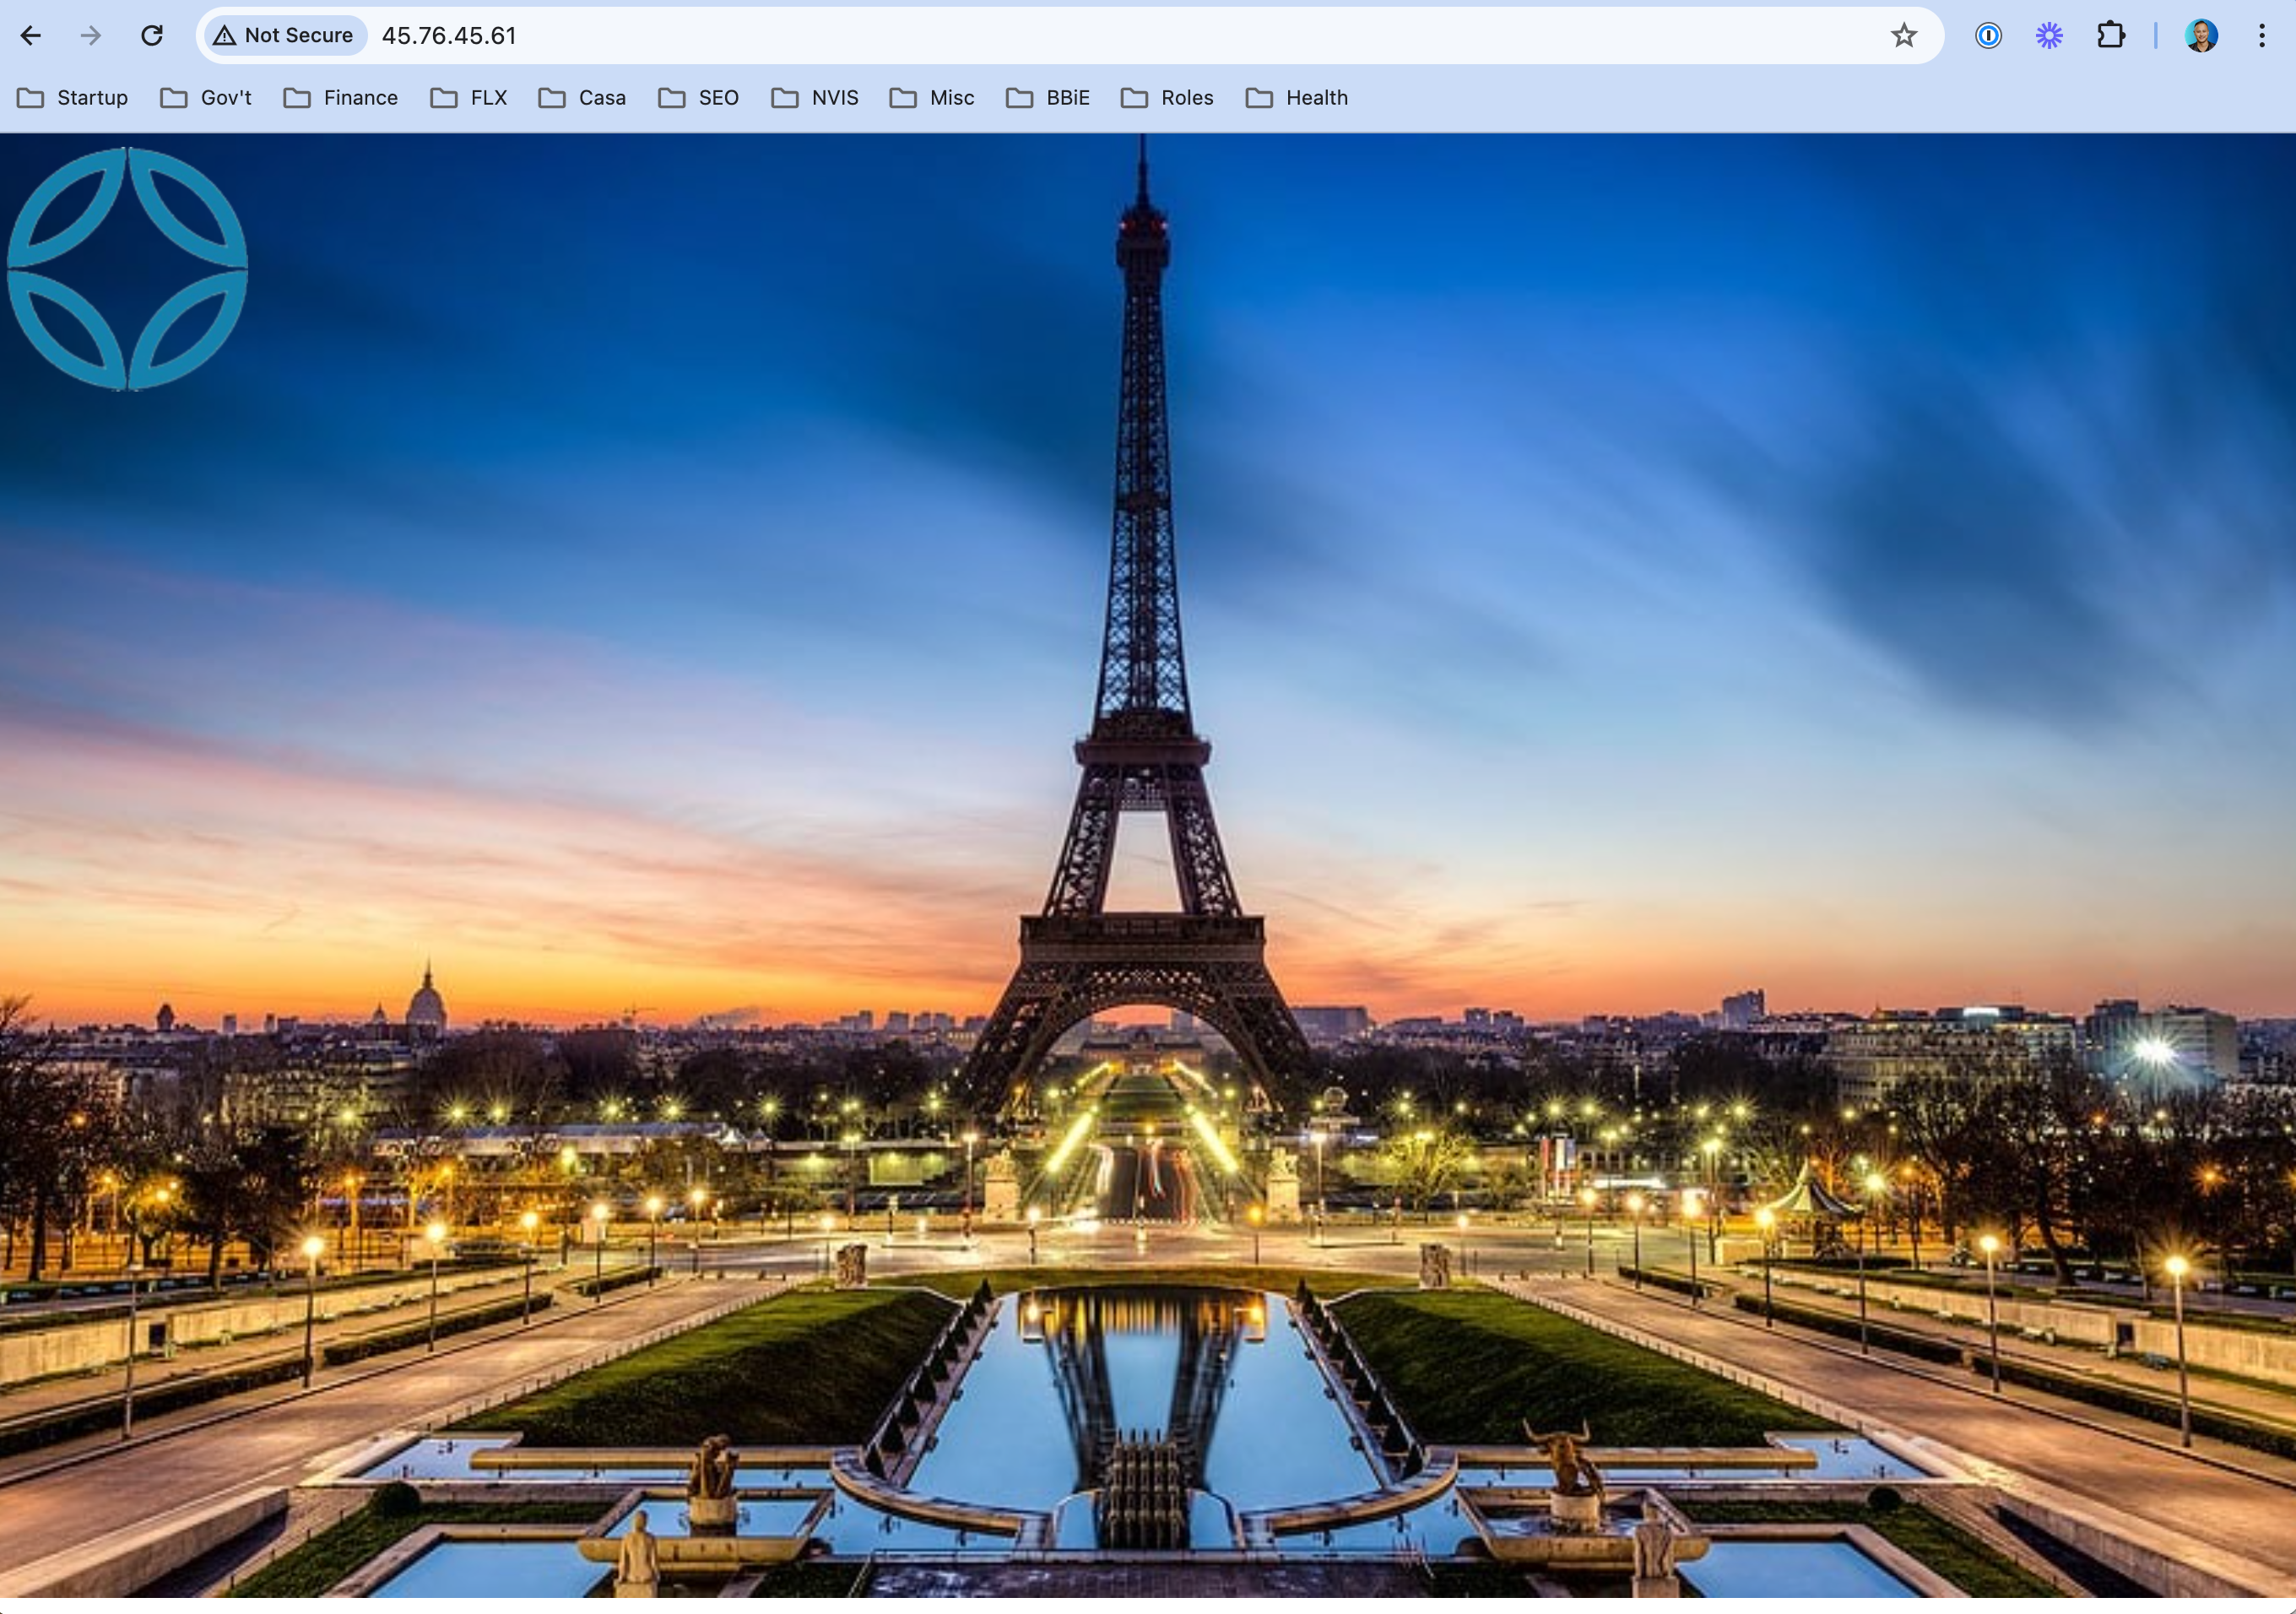Image resolution: width=2296 pixels, height=1614 pixels.
Task: Bookmark this page with the star icon
Action: pos(1903,36)
